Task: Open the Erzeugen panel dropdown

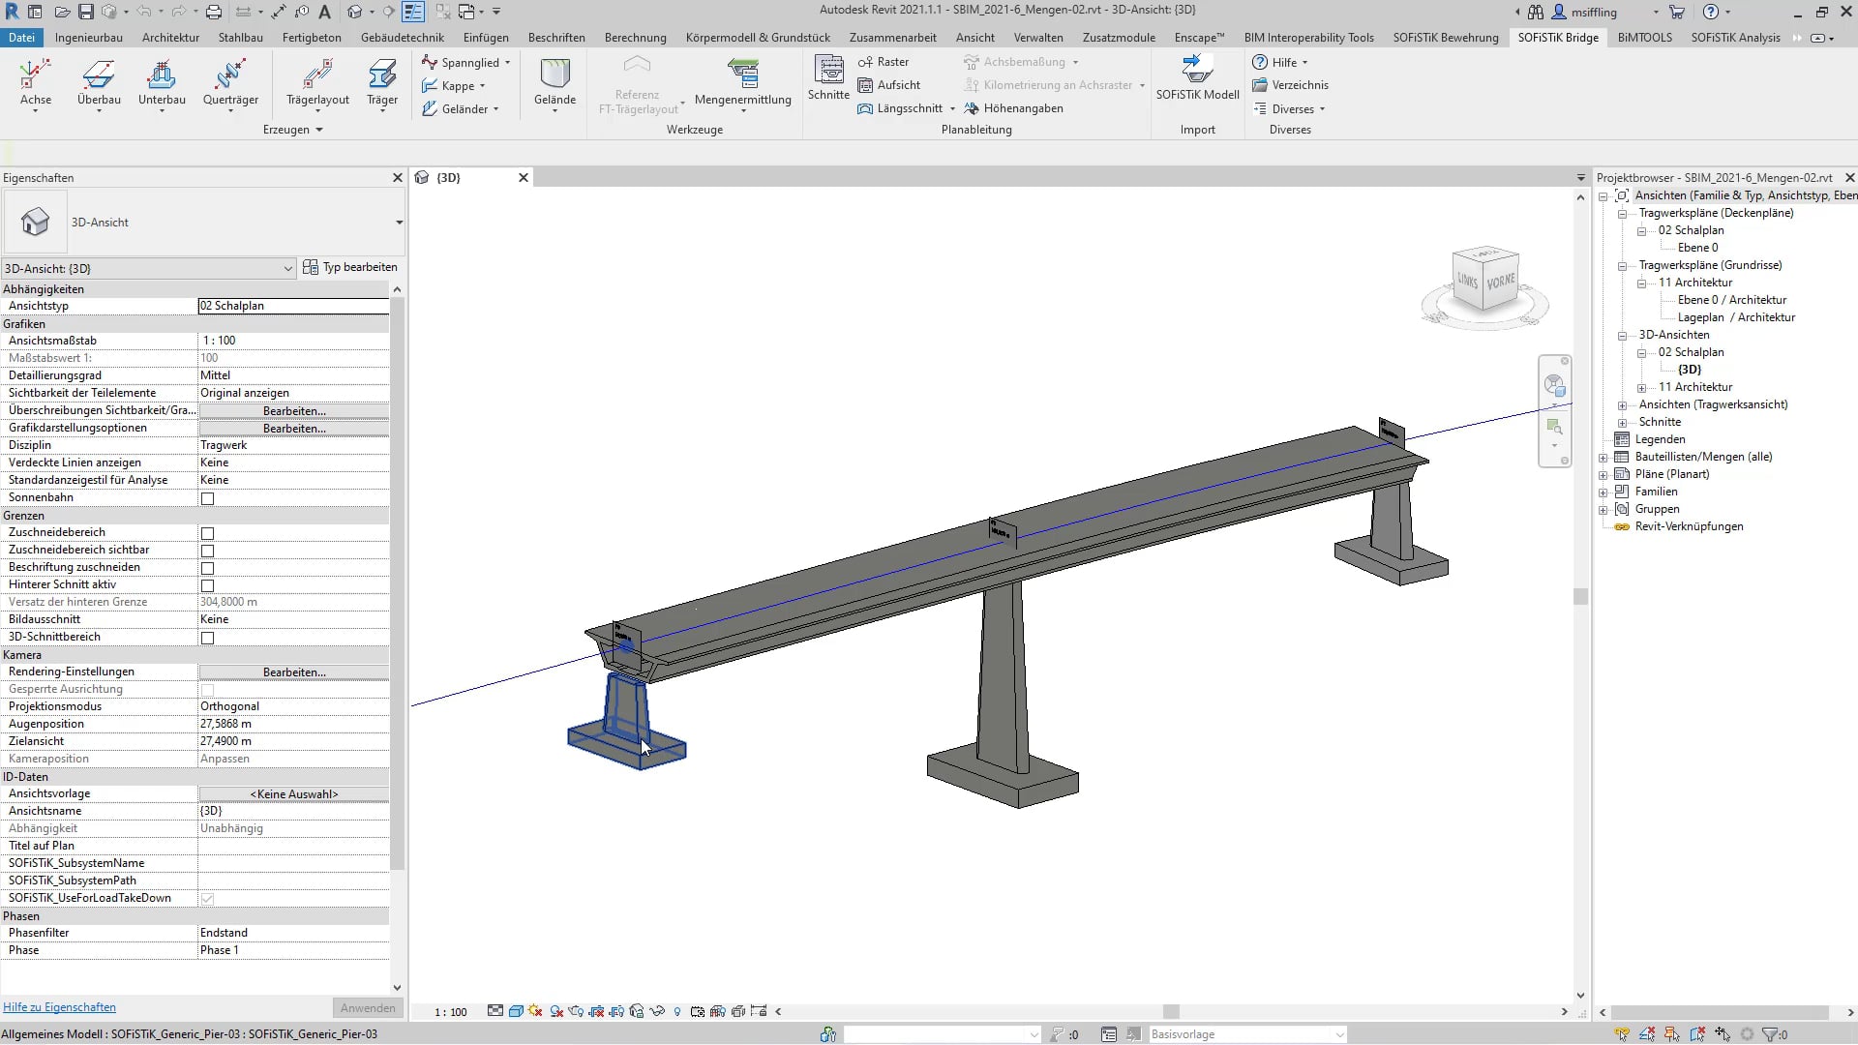Action: 292,130
